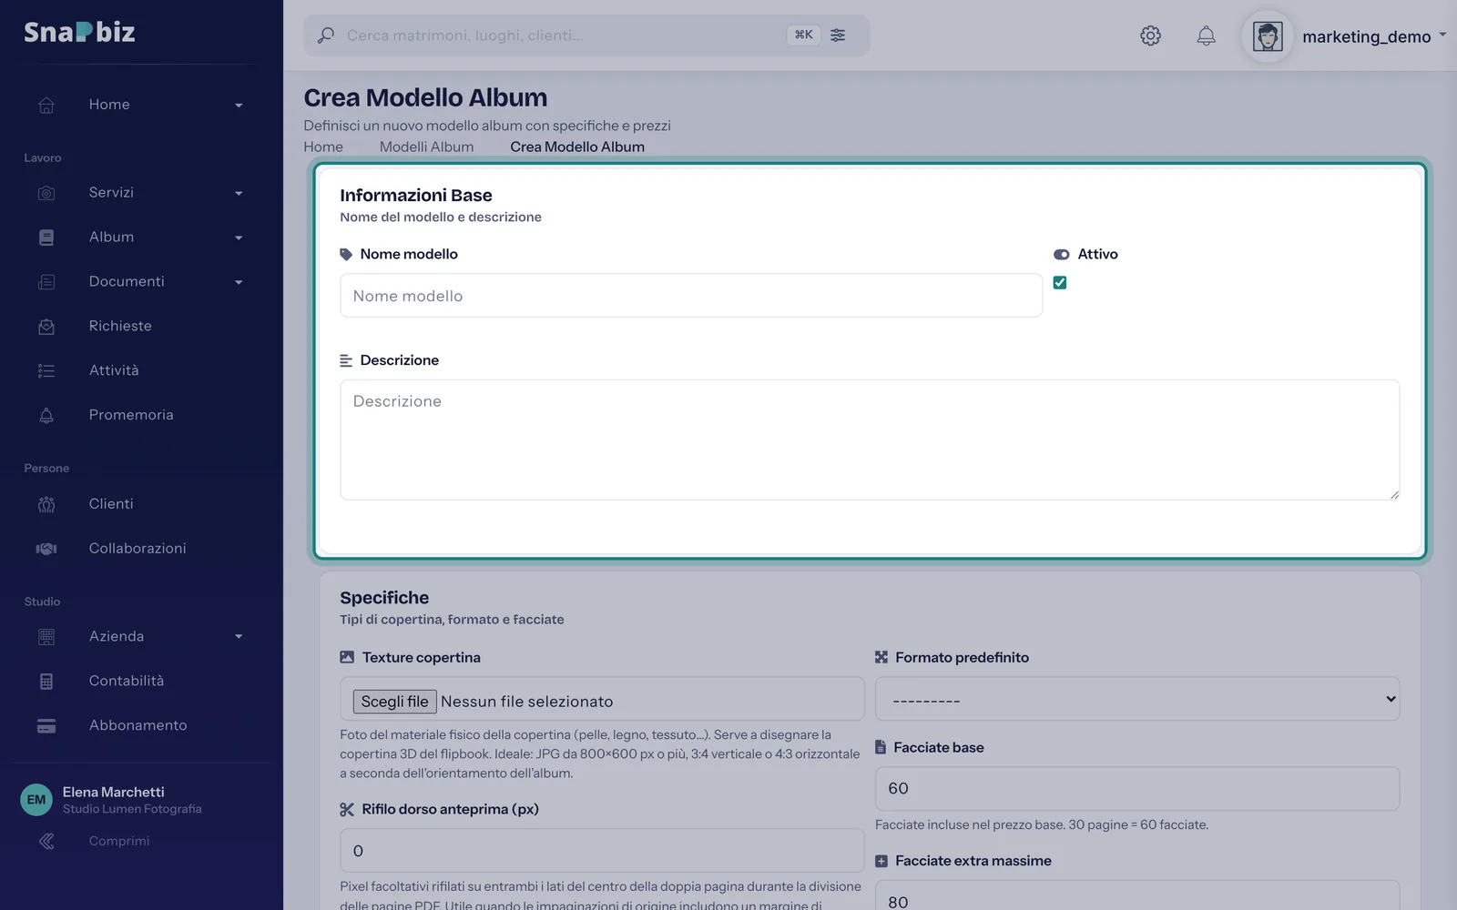The image size is (1457, 910).
Task: Open Collaborazioni in the sidebar
Action: [138, 549]
